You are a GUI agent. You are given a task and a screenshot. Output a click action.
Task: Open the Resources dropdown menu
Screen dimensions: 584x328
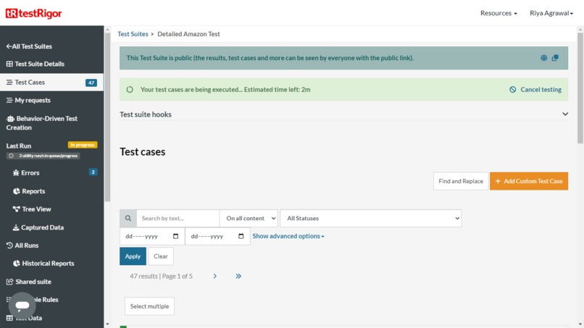point(499,13)
